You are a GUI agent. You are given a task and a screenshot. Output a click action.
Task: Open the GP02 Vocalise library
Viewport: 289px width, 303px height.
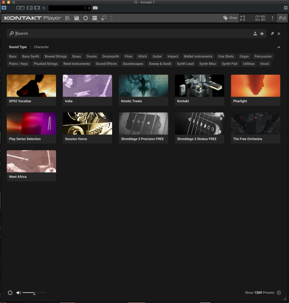tap(31, 90)
